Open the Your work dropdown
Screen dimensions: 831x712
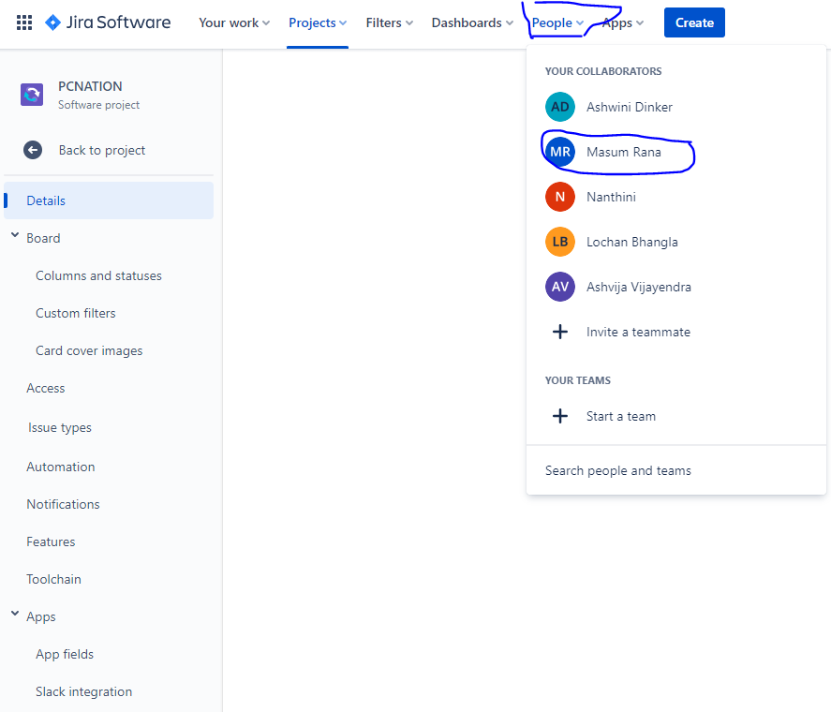pyautogui.click(x=234, y=22)
